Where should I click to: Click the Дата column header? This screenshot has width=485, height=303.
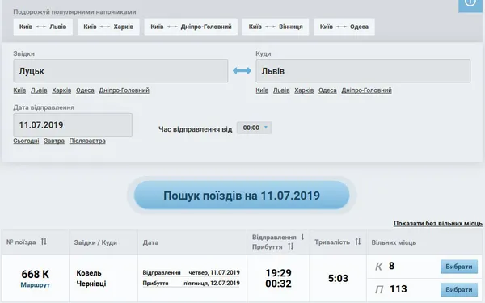pos(150,242)
